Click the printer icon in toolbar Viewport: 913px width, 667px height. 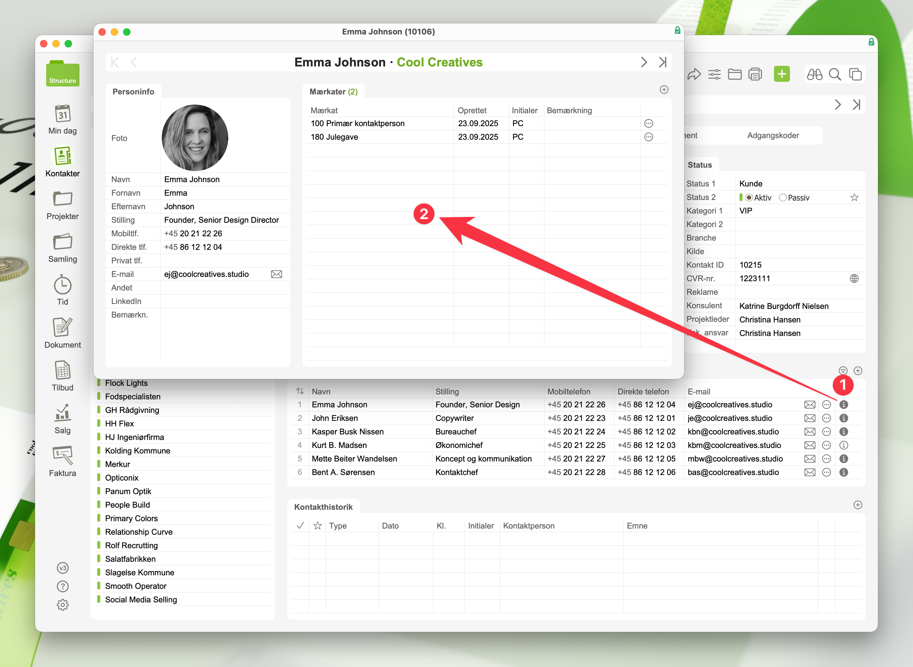(755, 74)
